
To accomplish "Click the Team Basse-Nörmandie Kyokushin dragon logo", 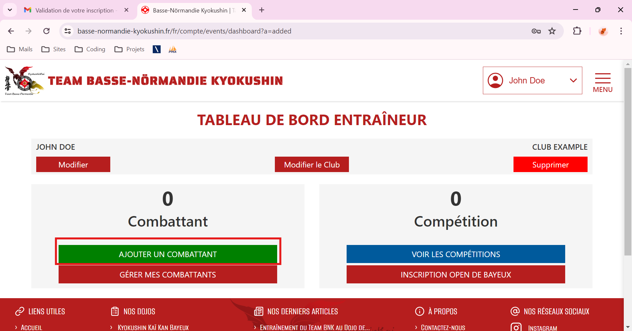I will [24, 81].
